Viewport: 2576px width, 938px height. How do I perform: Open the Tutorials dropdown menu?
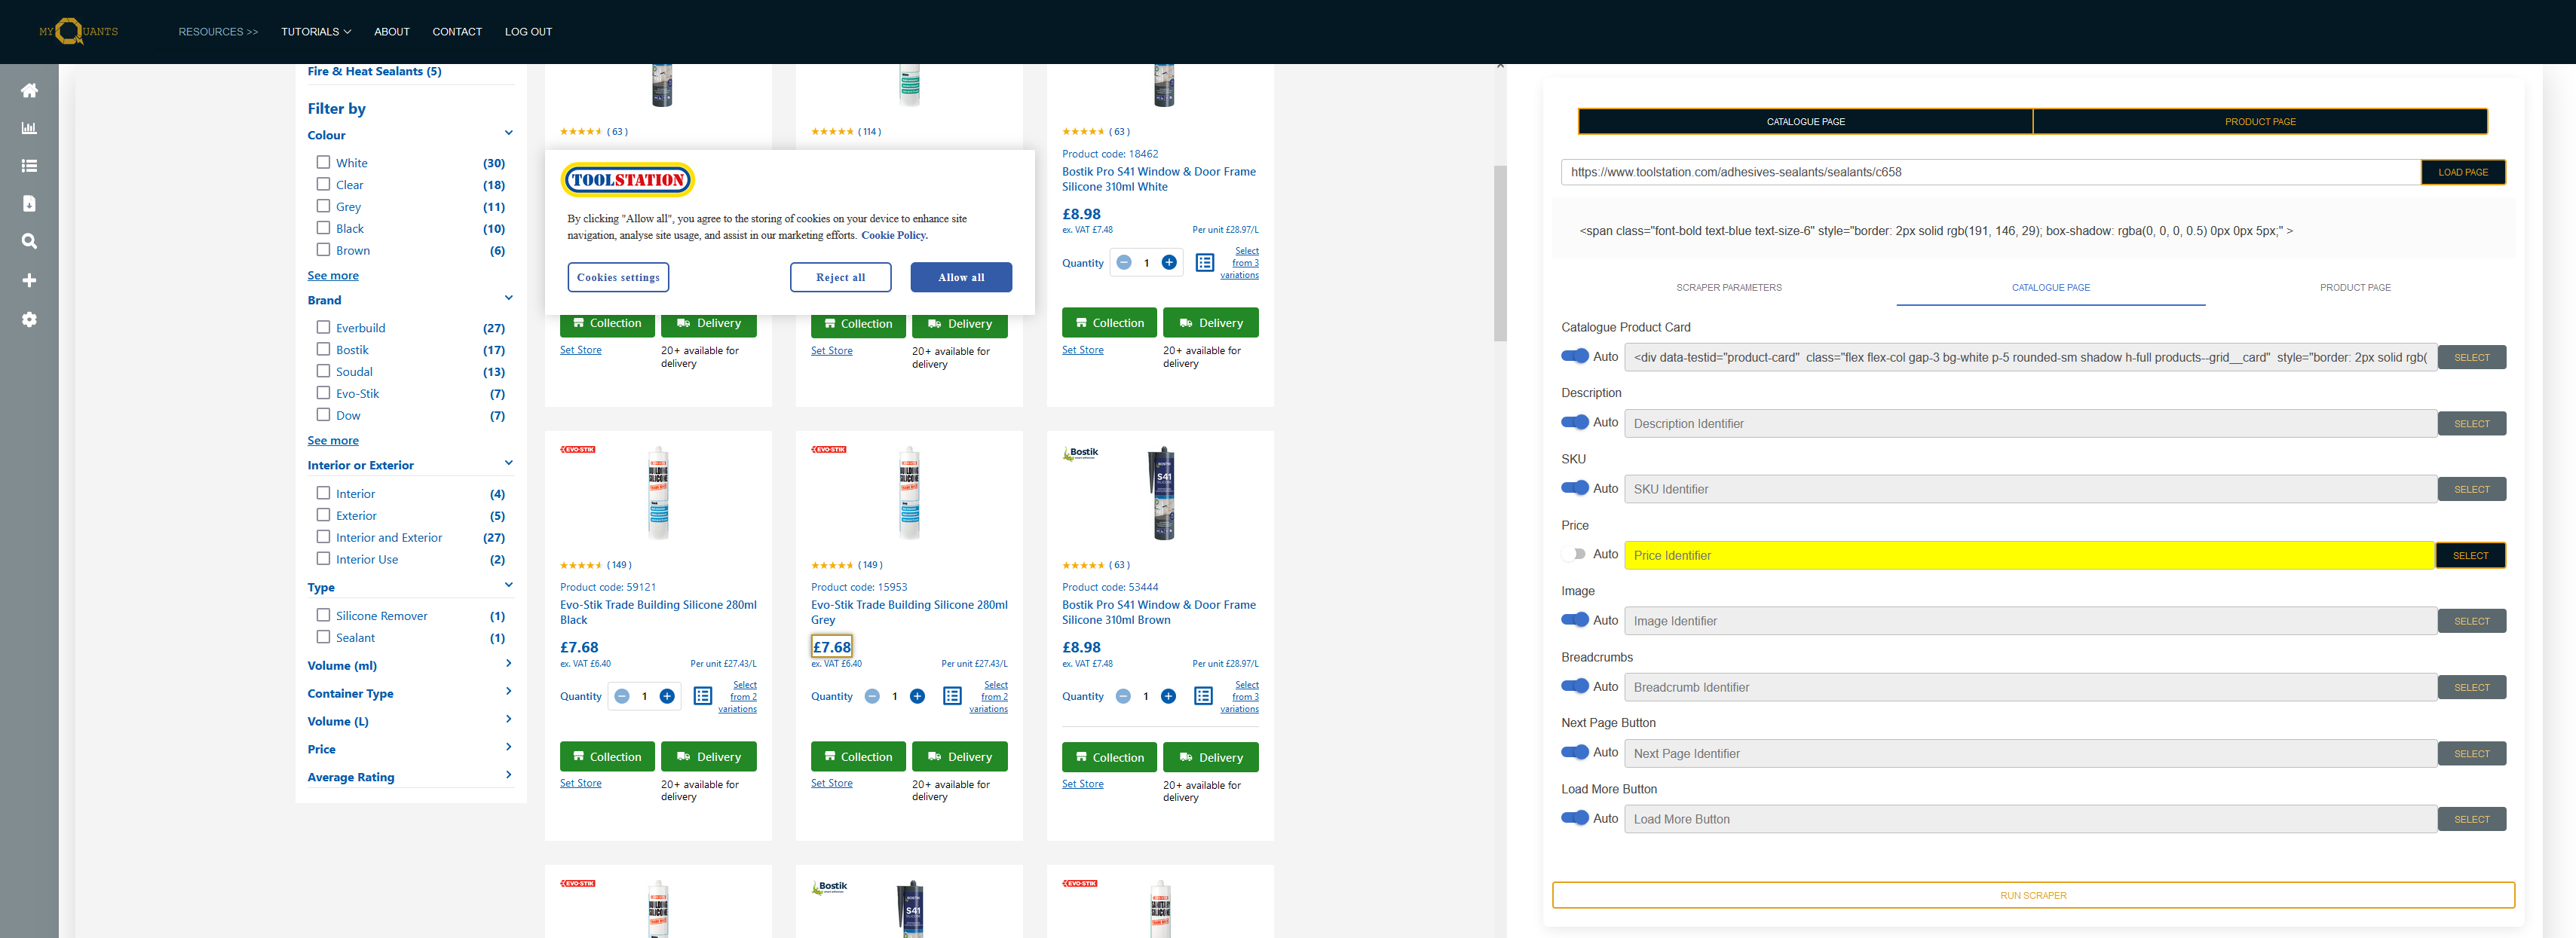pos(316,32)
